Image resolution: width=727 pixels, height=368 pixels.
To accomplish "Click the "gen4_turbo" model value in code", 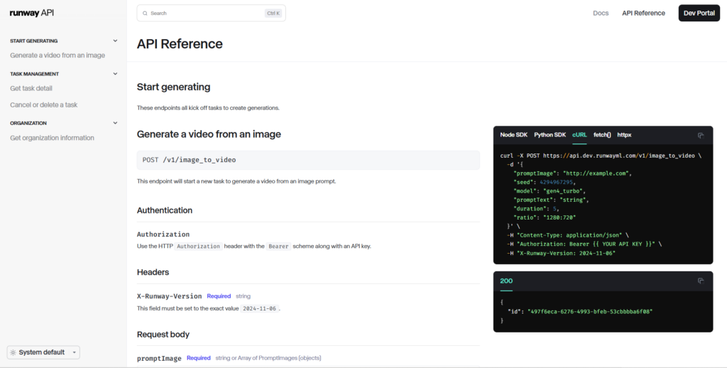I will pyautogui.click(x=564, y=191).
